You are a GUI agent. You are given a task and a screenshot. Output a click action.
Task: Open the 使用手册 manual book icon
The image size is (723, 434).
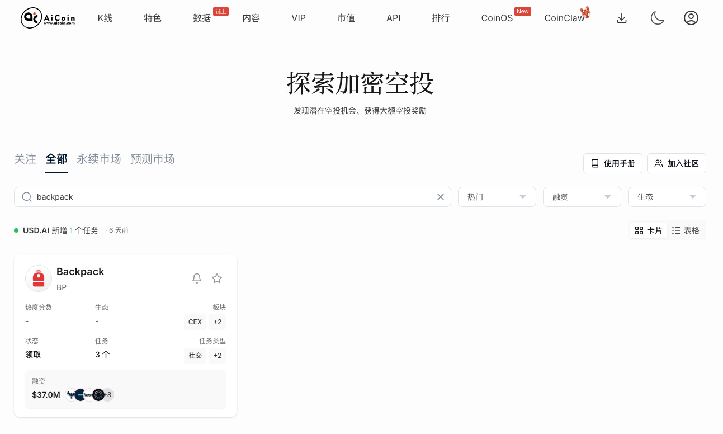[594, 163]
